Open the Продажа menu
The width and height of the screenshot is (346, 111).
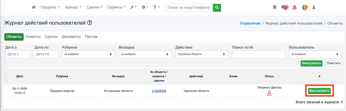click(x=50, y=7)
